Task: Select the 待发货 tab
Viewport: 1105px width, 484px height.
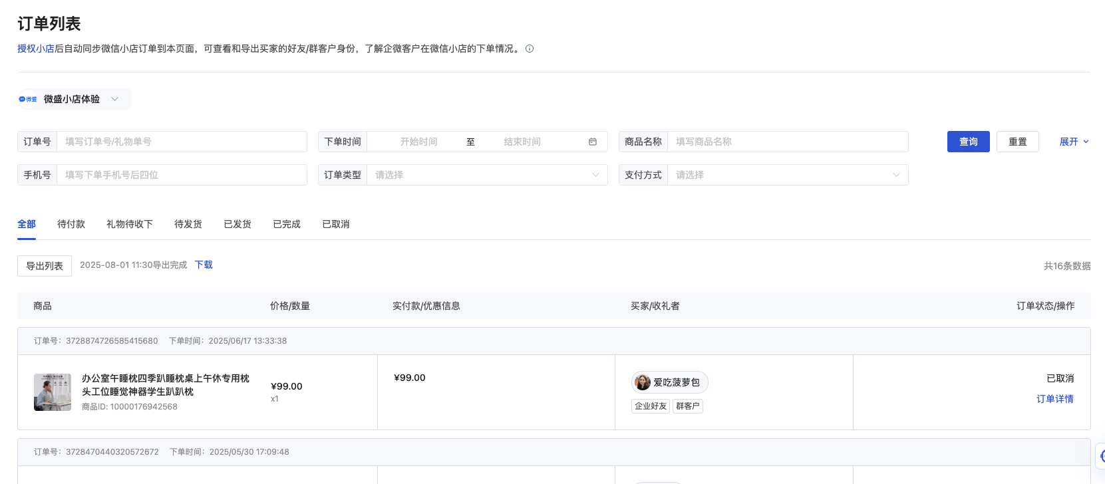Action: tap(188, 224)
